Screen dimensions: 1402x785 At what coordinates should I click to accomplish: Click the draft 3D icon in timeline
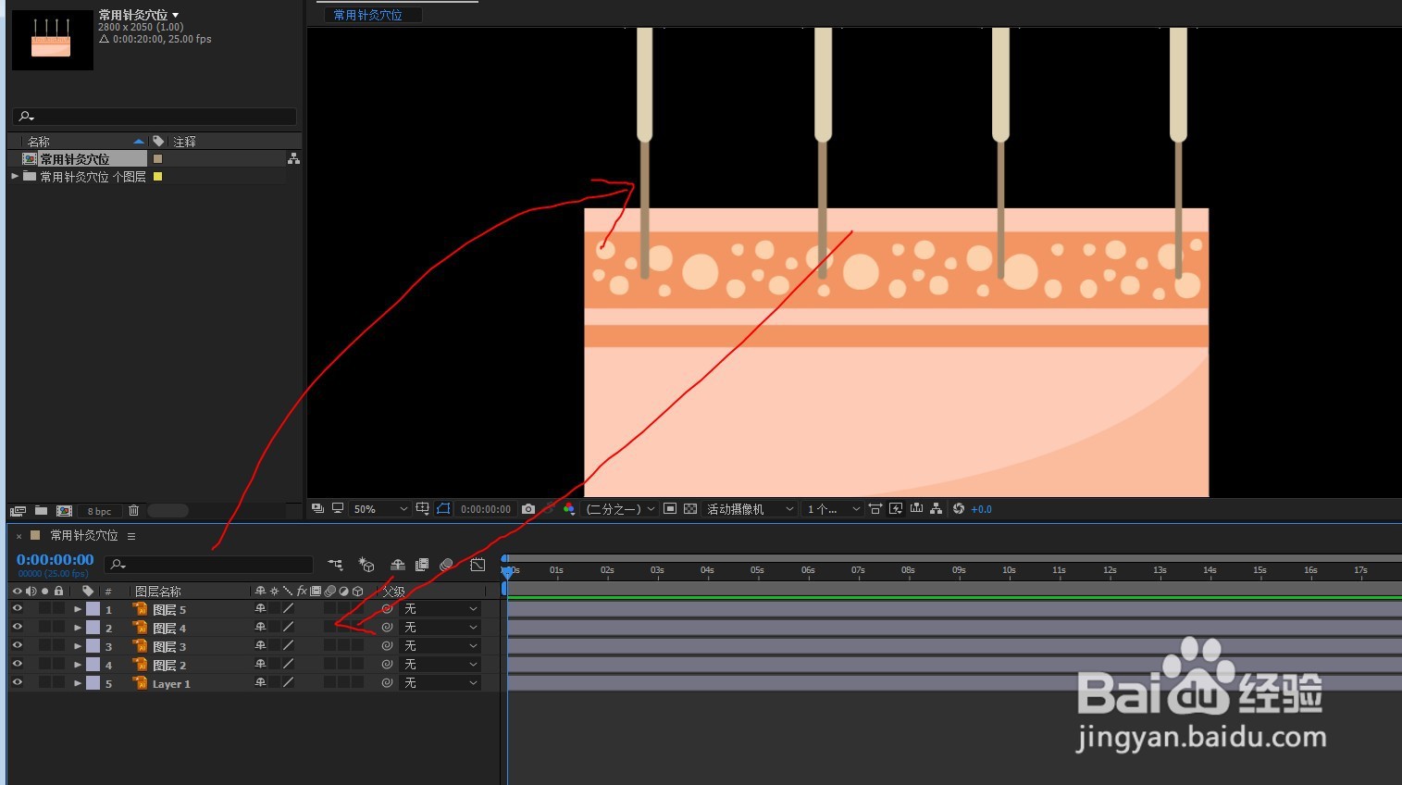(x=366, y=564)
